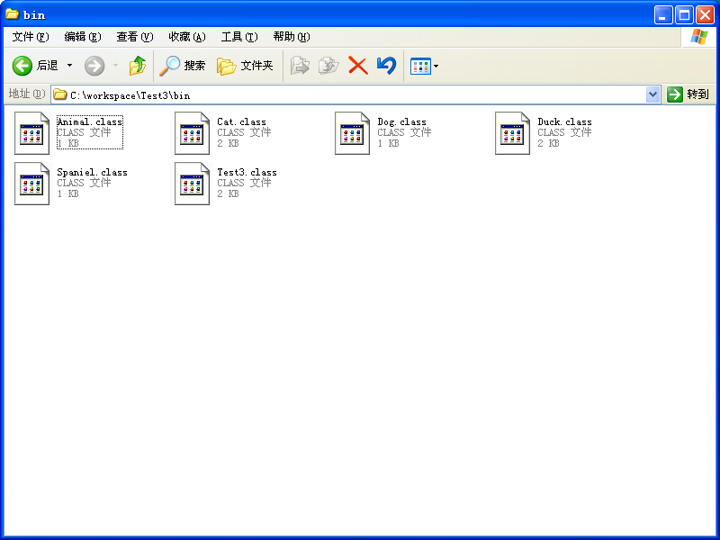Open the 编辑(E) menu
The image size is (720, 540).
pyautogui.click(x=83, y=37)
